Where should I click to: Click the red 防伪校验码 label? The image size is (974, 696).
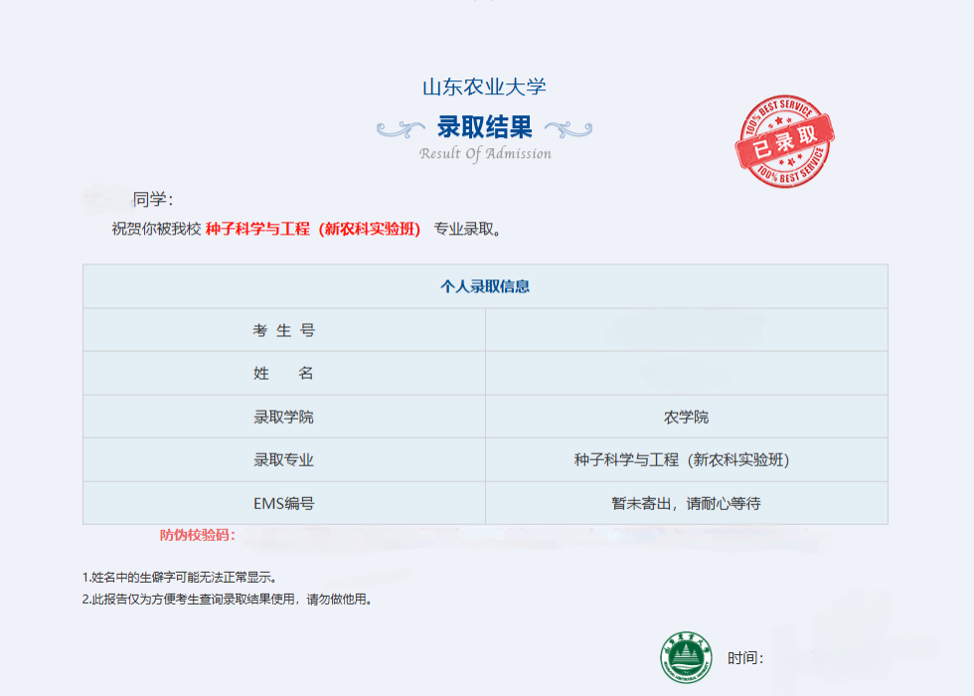coord(197,535)
